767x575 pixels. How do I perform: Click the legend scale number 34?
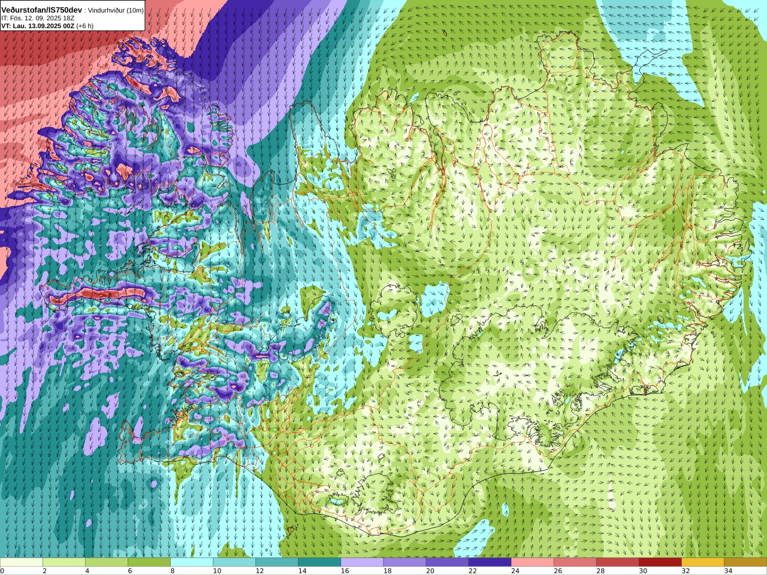click(728, 571)
